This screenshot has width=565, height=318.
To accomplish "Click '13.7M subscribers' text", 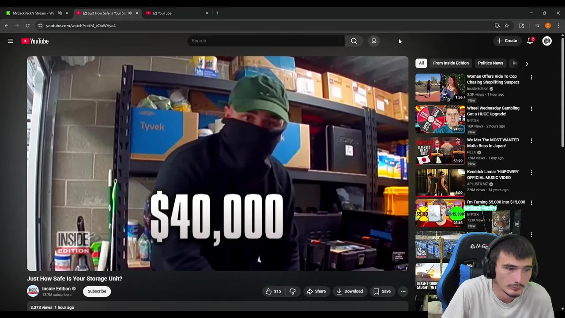I will coord(56,295).
